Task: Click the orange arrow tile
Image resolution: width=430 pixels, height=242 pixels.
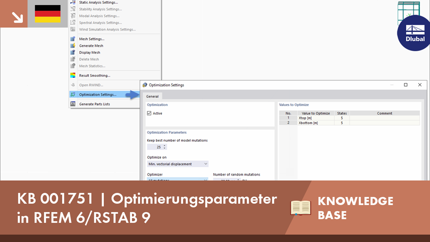Action: (14, 14)
